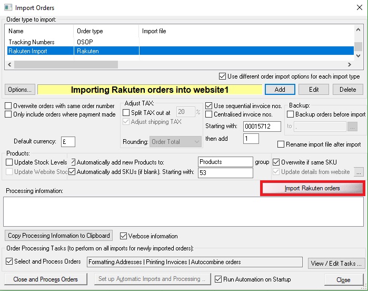Click Import Rakuten orders button

click(312, 188)
